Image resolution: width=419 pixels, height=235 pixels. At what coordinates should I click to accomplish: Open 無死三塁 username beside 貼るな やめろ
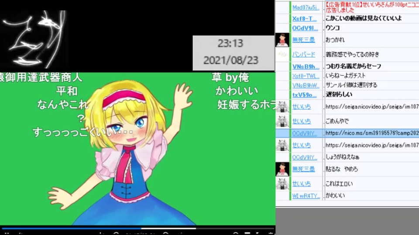pos(304,169)
